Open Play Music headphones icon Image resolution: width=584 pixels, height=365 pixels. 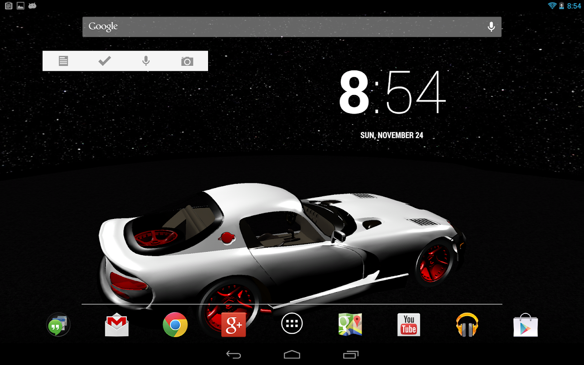(x=467, y=325)
